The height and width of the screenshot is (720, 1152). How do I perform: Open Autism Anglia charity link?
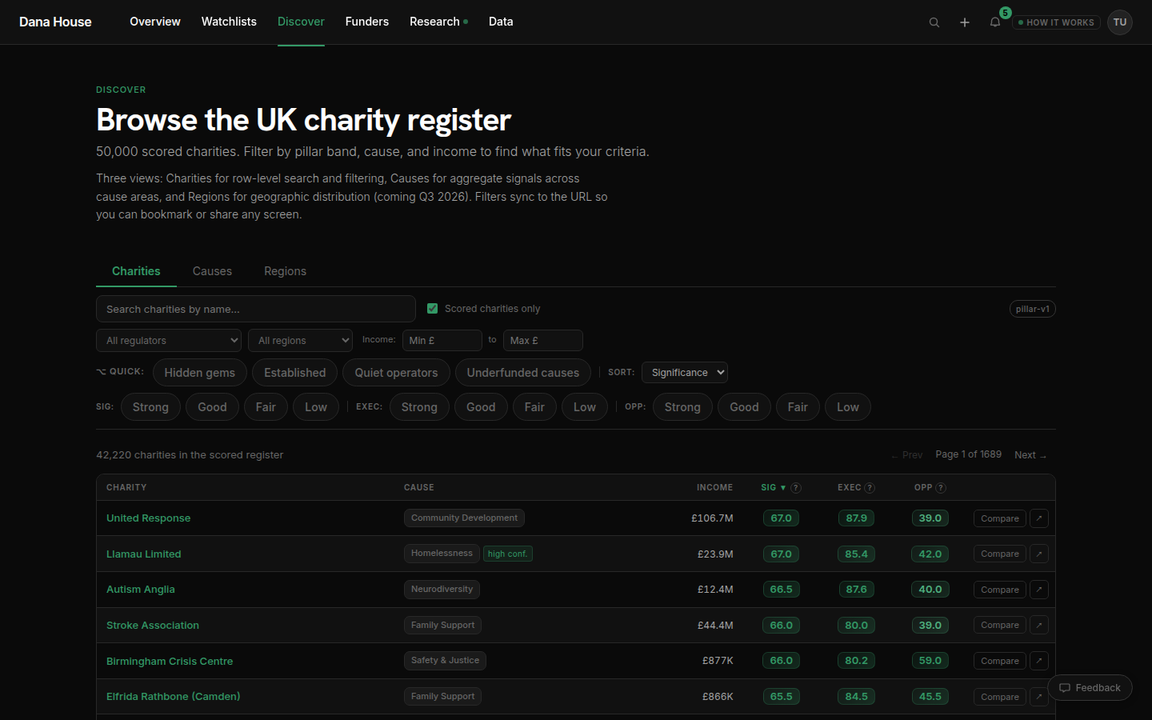click(141, 590)
